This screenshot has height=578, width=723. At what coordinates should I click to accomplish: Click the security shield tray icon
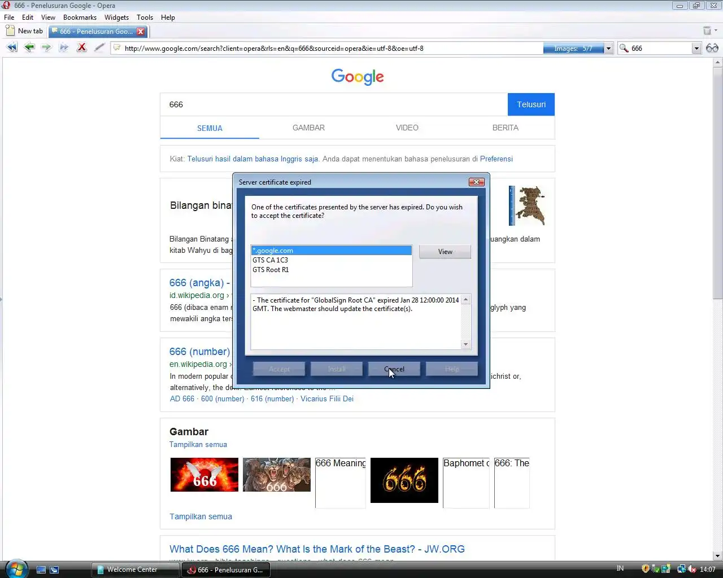pos(646,569)
